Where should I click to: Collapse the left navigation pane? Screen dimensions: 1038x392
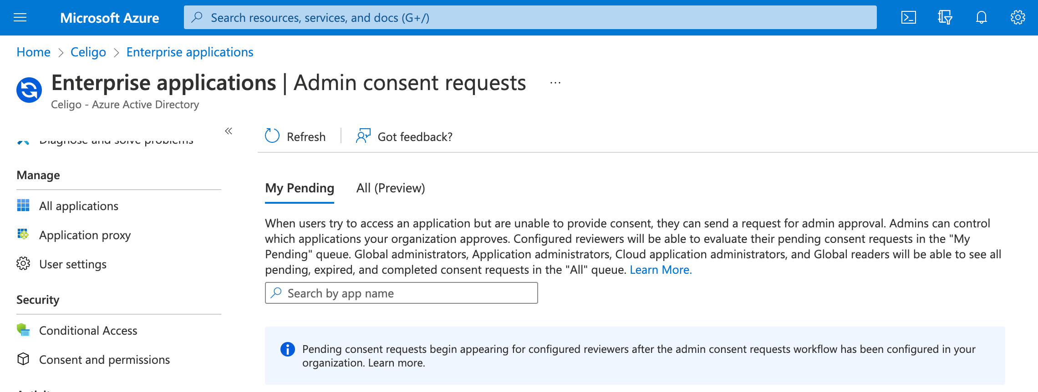tap(229, 131)
